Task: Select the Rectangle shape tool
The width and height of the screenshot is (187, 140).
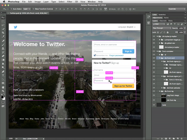Action: pyautogui.click(x=3, y=83)
